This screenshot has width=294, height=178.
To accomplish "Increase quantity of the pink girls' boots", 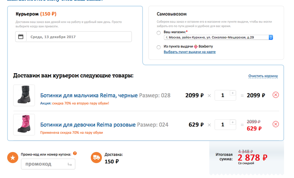I will point(233,122).
